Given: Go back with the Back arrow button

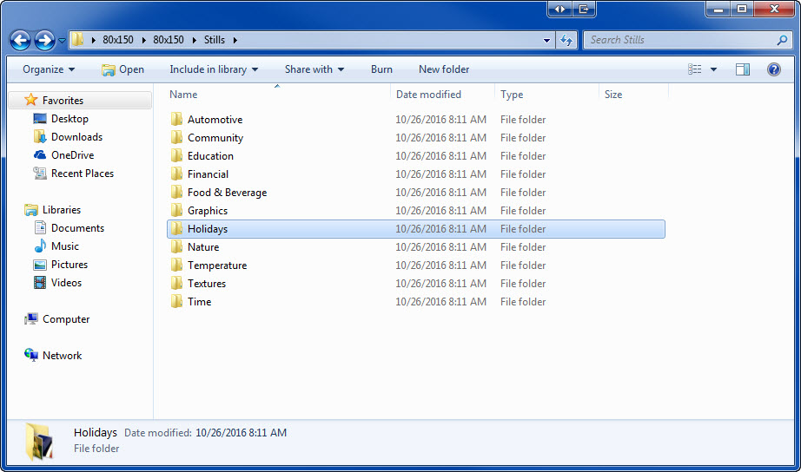Looking at the screenshot, I should point(21,40).
